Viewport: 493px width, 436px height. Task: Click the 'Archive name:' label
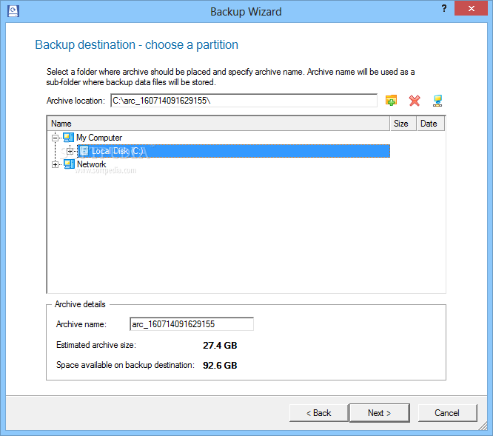click(x=81, y=324)
